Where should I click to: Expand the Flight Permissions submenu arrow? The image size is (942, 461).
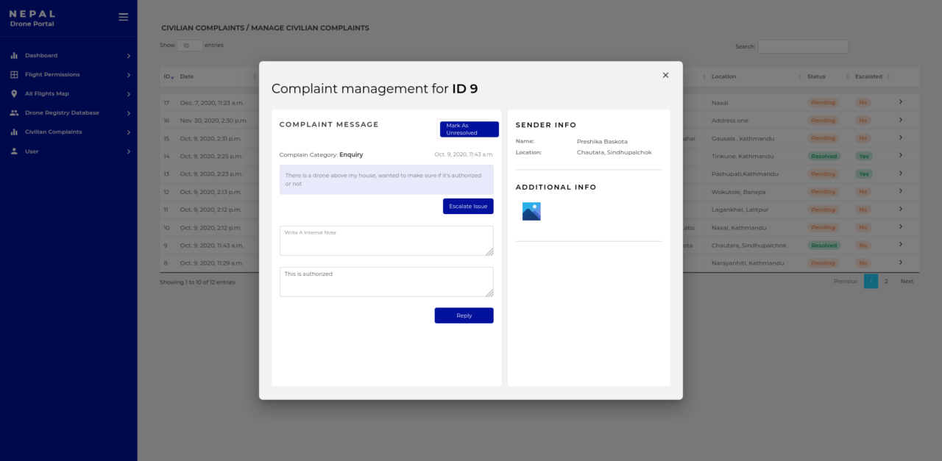(128, 75)
